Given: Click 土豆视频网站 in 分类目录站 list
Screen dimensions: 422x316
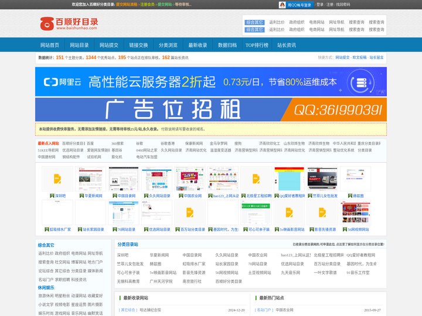Looking at the screenshot, I should click(x=260, y=273).
